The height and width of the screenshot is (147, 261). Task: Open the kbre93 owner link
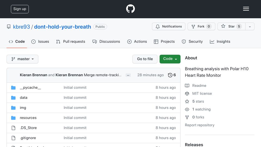point(21,27)
